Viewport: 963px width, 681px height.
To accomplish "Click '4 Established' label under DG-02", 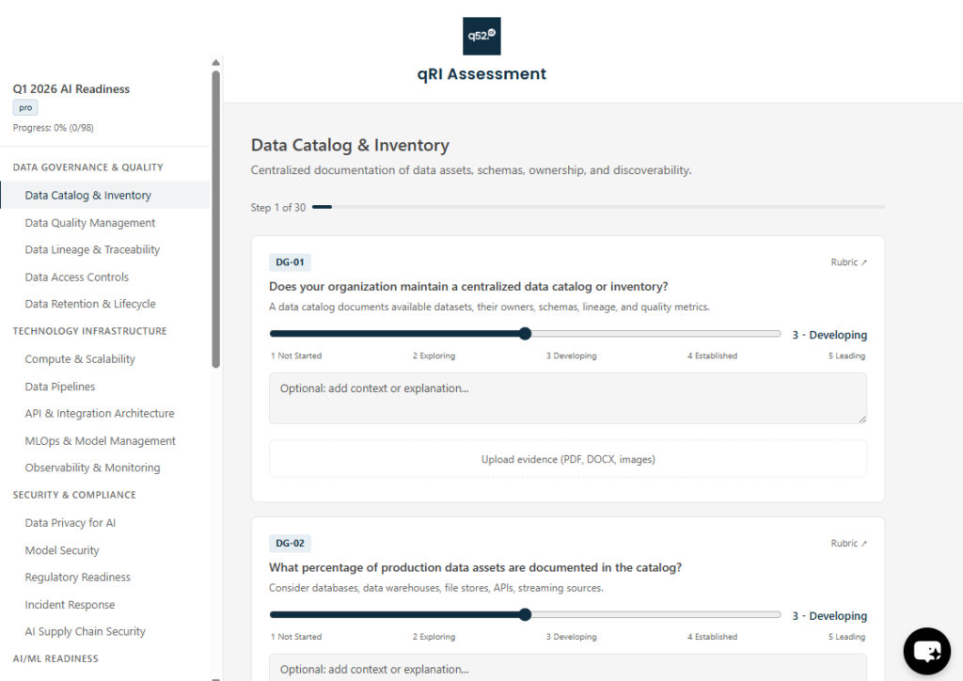I will coord(713,637).
